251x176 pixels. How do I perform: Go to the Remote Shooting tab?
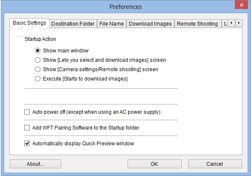197,24
